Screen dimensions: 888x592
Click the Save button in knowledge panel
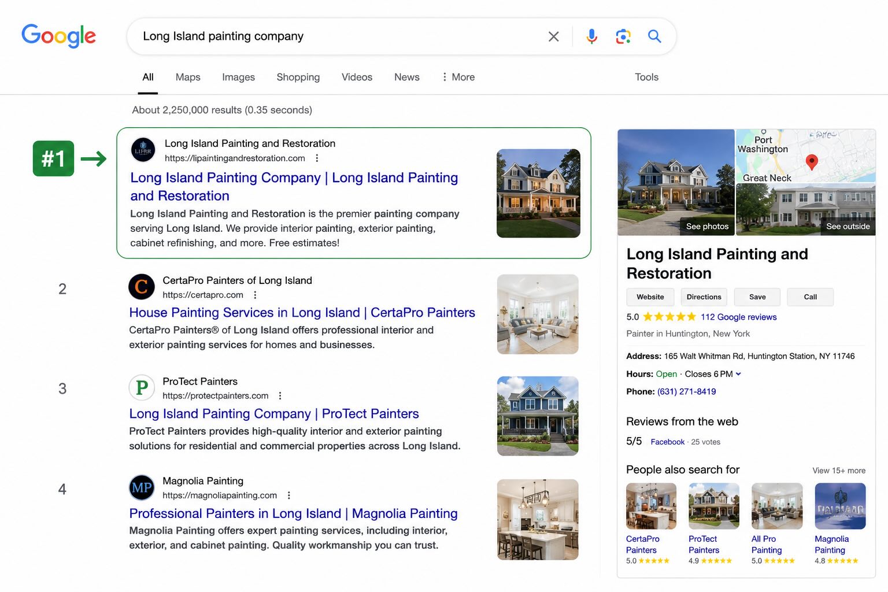tap(757, 297)
